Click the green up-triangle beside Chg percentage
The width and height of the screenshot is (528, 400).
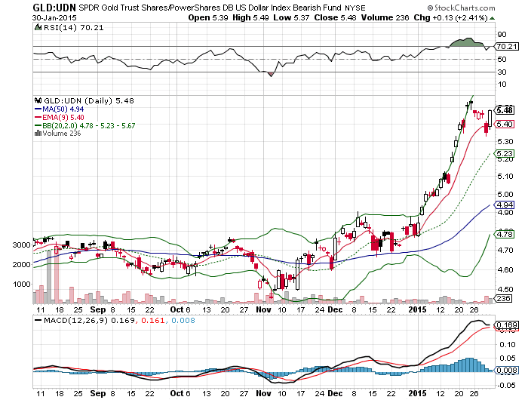[x=492, y=18]
